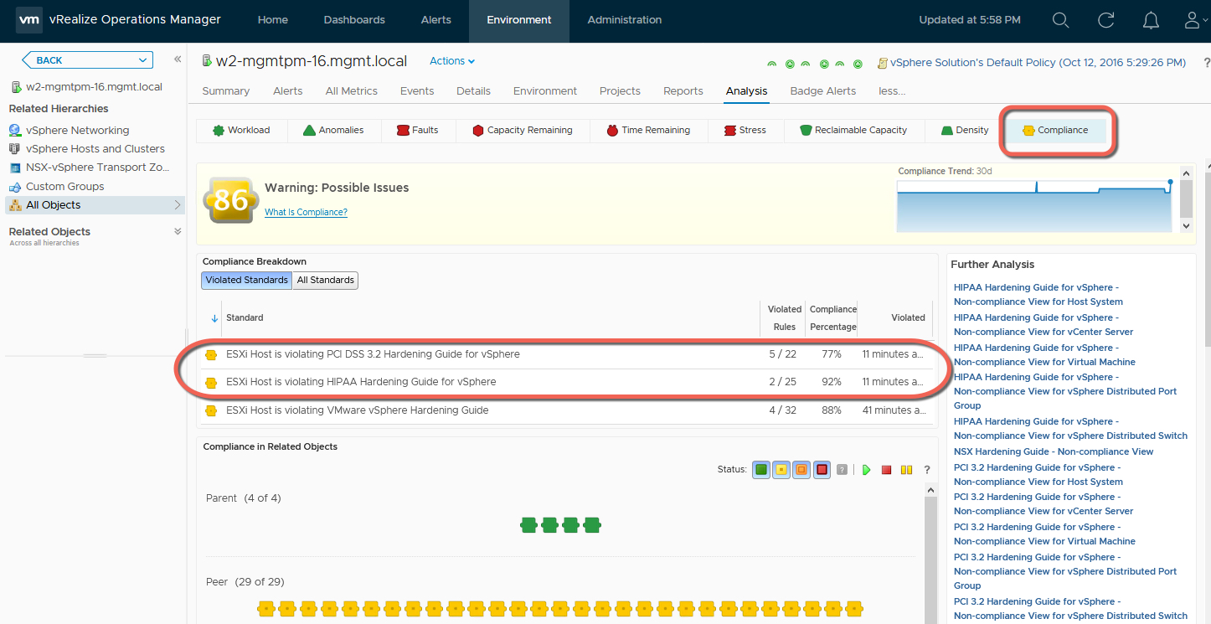This screenshot has width=1211, height=624.
Task: Click yellow icon of VMware vSphere Hardening row
Action: pos(211,411)
